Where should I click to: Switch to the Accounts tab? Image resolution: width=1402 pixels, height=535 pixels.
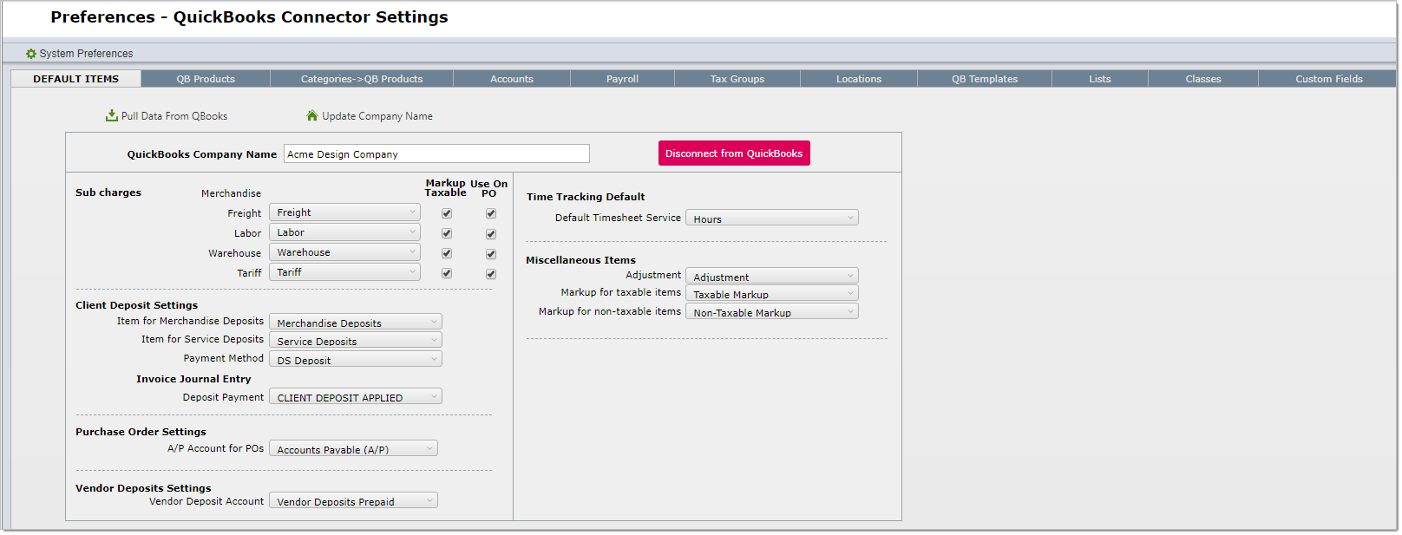tap(512, 79)
